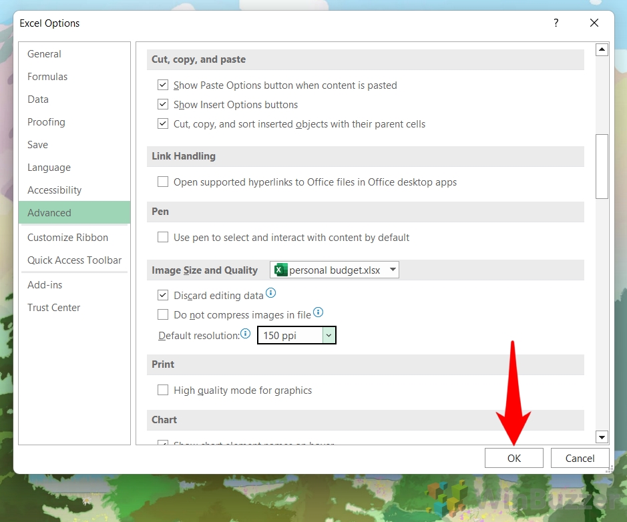Viewport: 627px width, 522px height.
Task: Enable High quality mode for graphics
Action: point(163,390)
